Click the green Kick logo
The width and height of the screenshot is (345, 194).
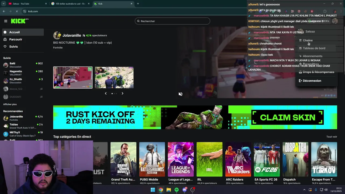coord(20,21)
